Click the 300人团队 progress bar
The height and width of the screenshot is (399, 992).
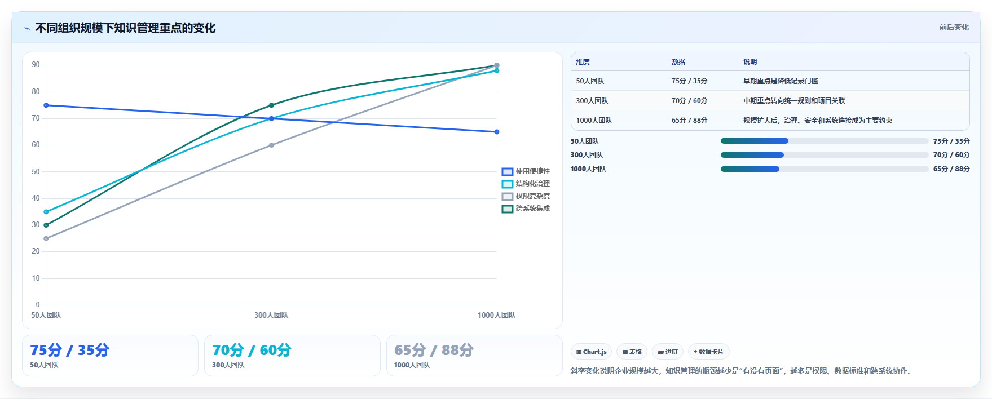[824, 155]
